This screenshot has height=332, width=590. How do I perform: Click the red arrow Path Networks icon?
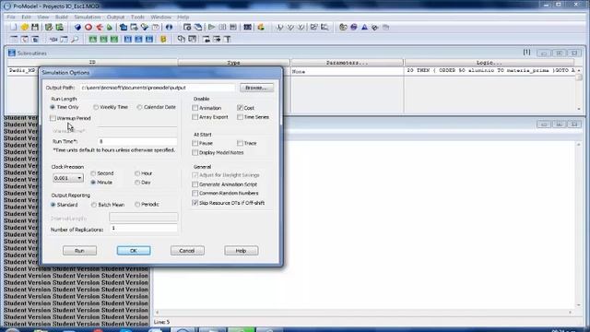tap(100, 27)
